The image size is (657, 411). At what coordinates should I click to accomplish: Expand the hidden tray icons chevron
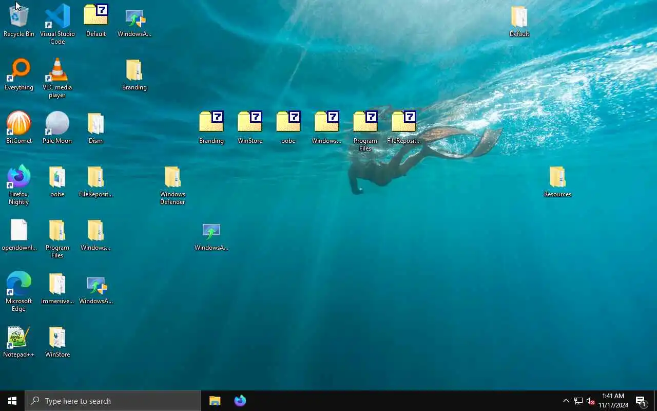pyautogui.click(x=566, y=401)
